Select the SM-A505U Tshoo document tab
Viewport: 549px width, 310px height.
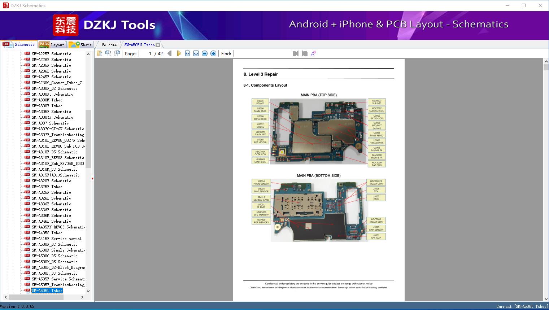(139, 45)
